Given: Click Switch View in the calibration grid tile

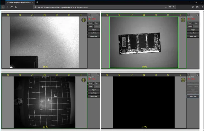Looking at the screenshot, I should pyautogui.click(x=94, y=96).
